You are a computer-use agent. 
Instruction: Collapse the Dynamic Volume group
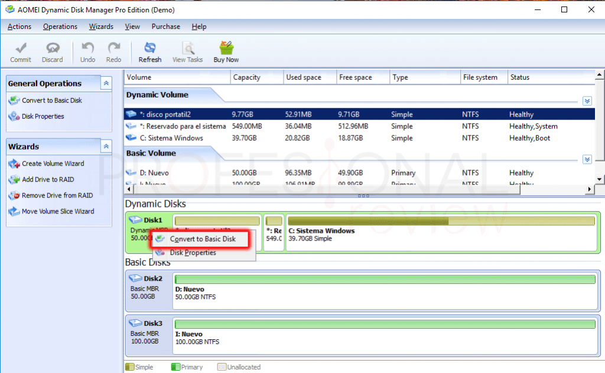[587, 101]
